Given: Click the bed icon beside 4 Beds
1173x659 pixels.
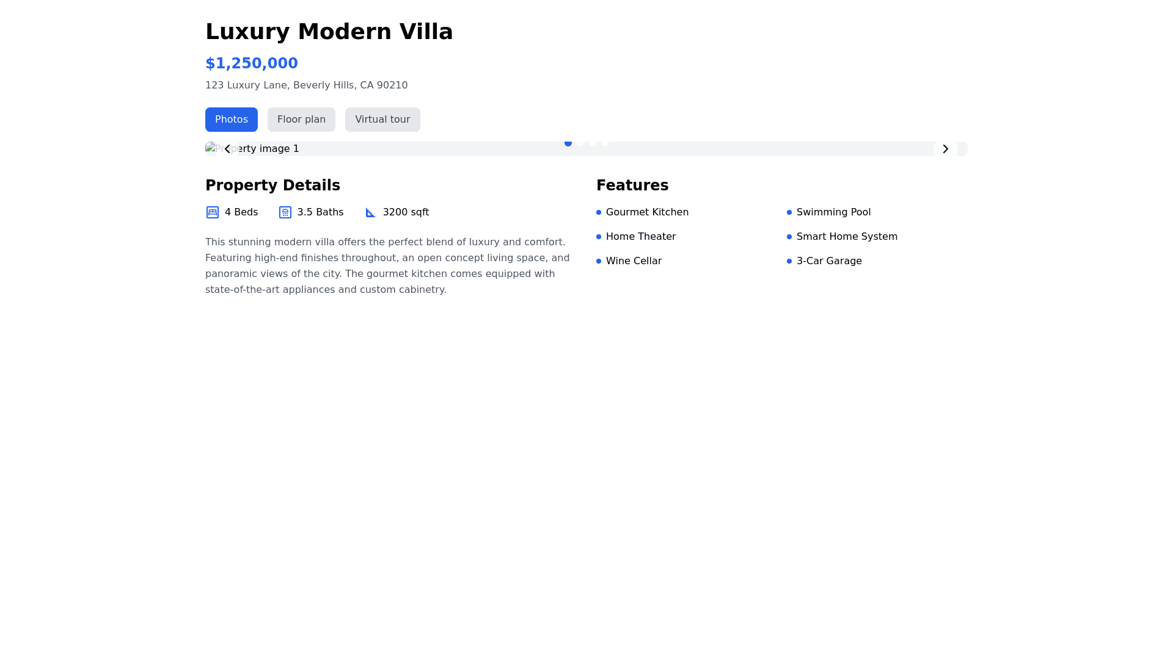Looking at the screenshot, I should 213,212.
